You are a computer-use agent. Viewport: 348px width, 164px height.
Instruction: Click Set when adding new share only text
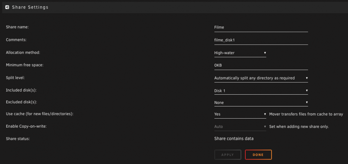pyautogui.click(x=299, y=127)
